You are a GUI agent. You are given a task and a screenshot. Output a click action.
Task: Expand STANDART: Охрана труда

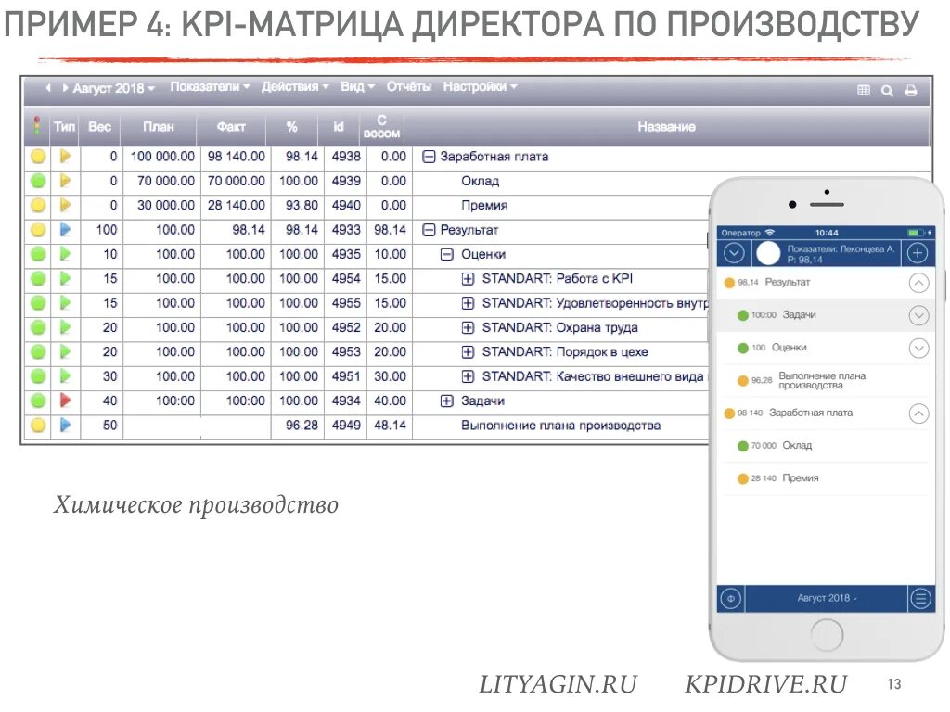[468, 327]
